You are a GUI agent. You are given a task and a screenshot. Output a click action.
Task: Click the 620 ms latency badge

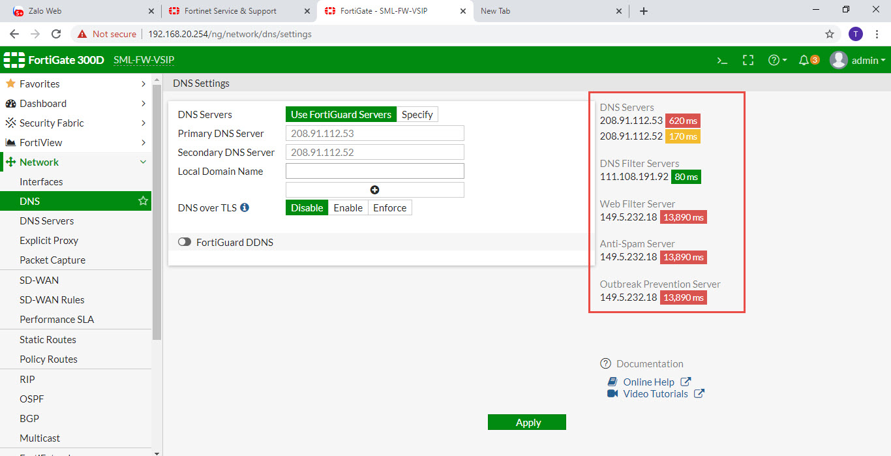click(683, 121)
